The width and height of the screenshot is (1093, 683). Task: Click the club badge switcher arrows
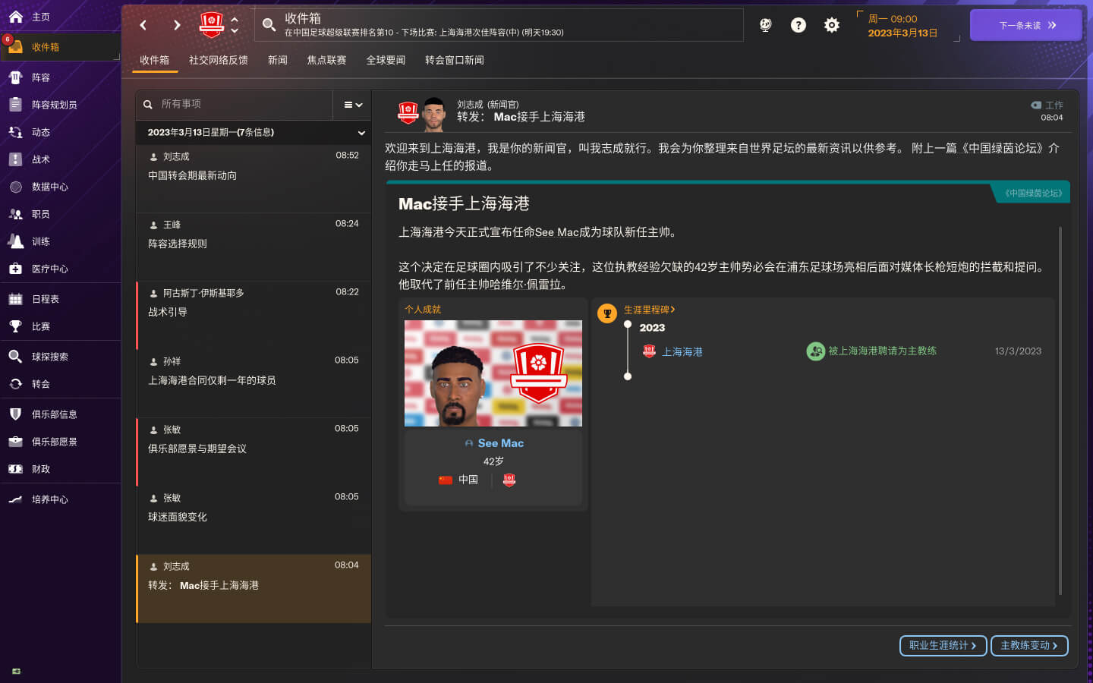click(x=235, y=25)
